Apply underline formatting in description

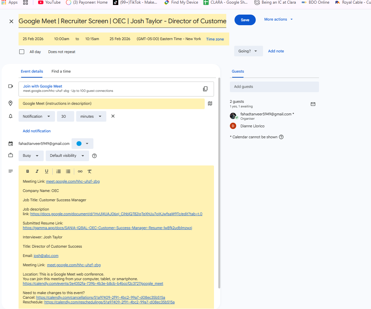click(47, 171)
